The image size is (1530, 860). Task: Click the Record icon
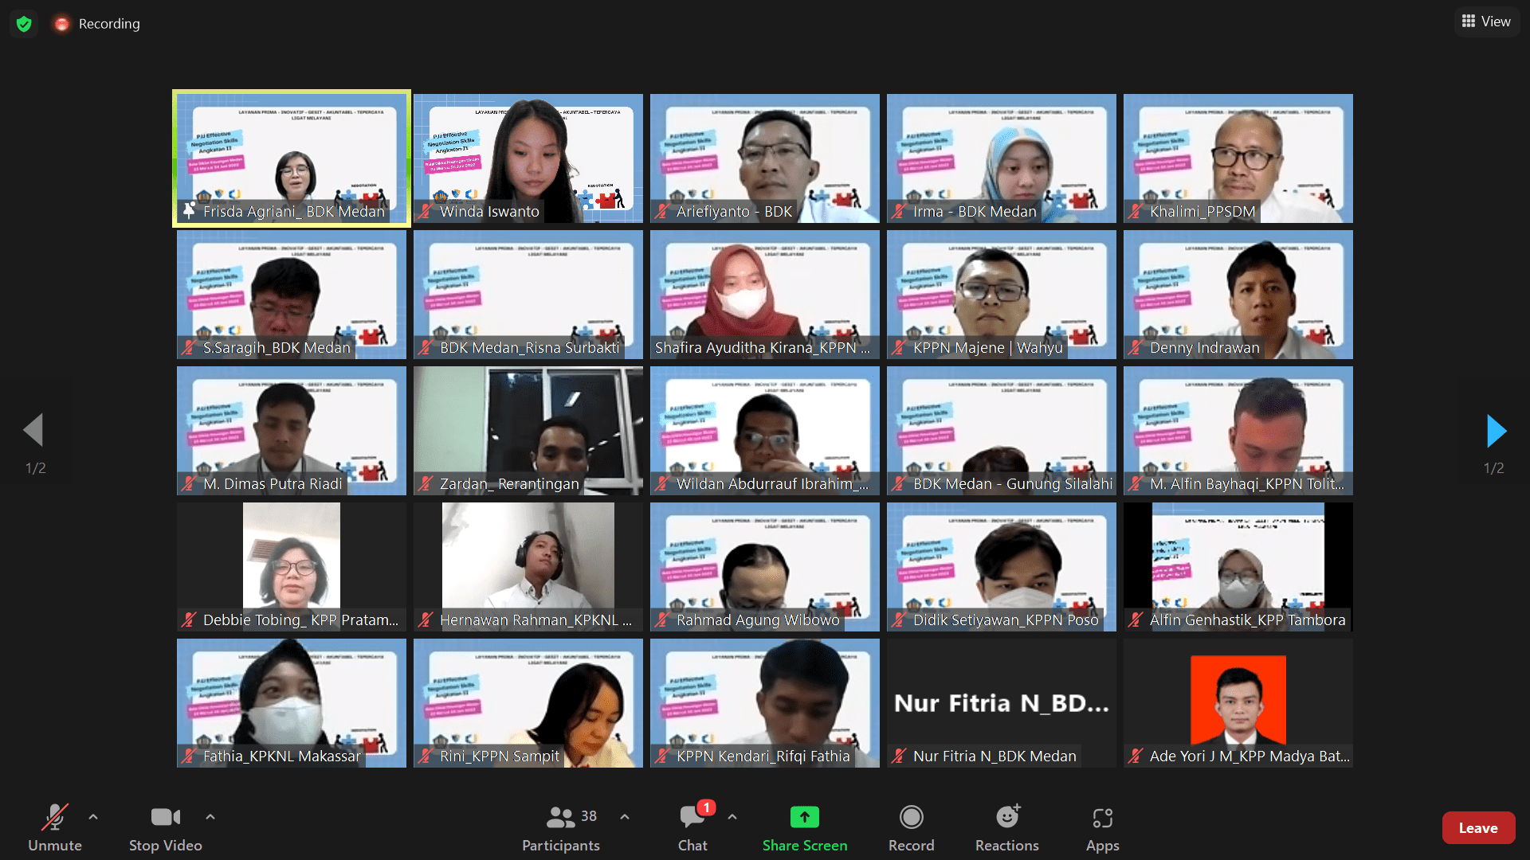point(911,818)
